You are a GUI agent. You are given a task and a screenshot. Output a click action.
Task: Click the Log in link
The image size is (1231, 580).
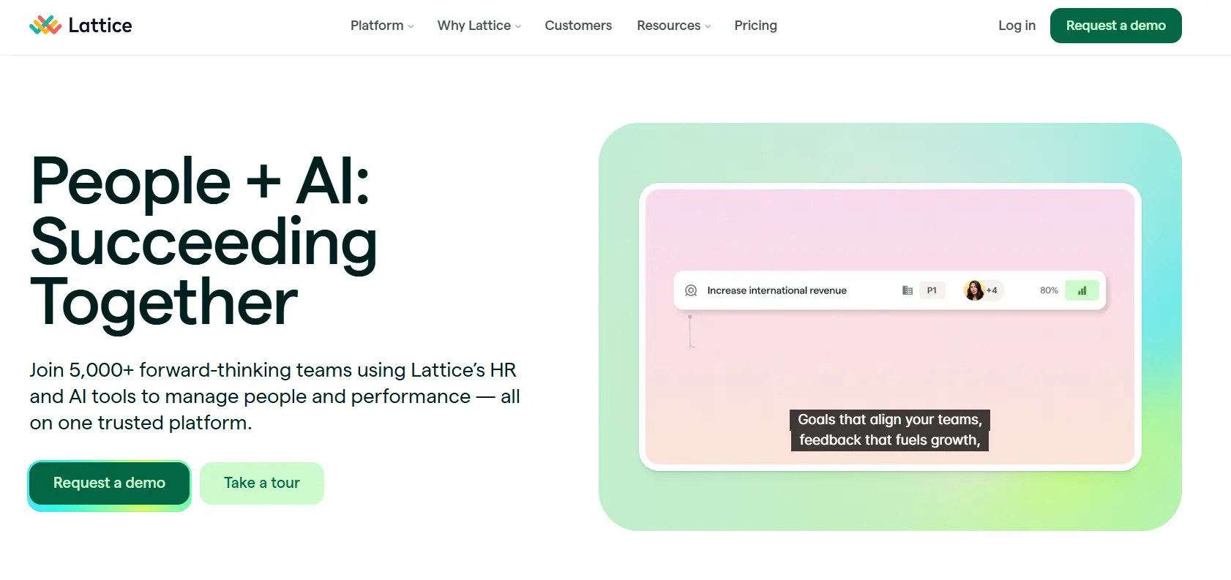(x=1017, y=26)
